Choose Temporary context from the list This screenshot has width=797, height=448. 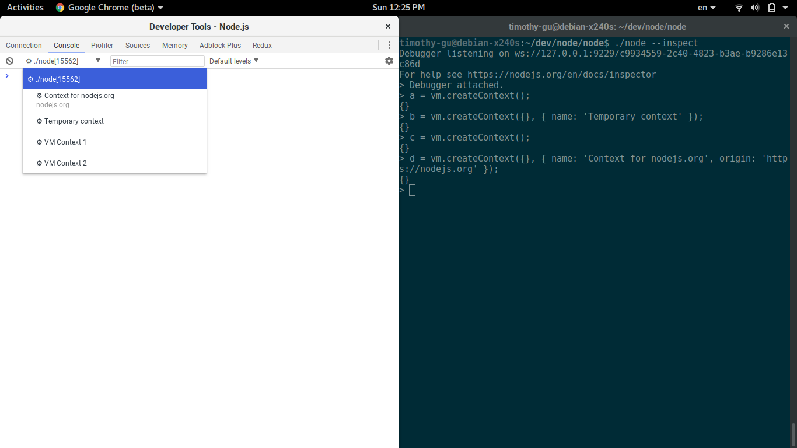pos(114,121)
